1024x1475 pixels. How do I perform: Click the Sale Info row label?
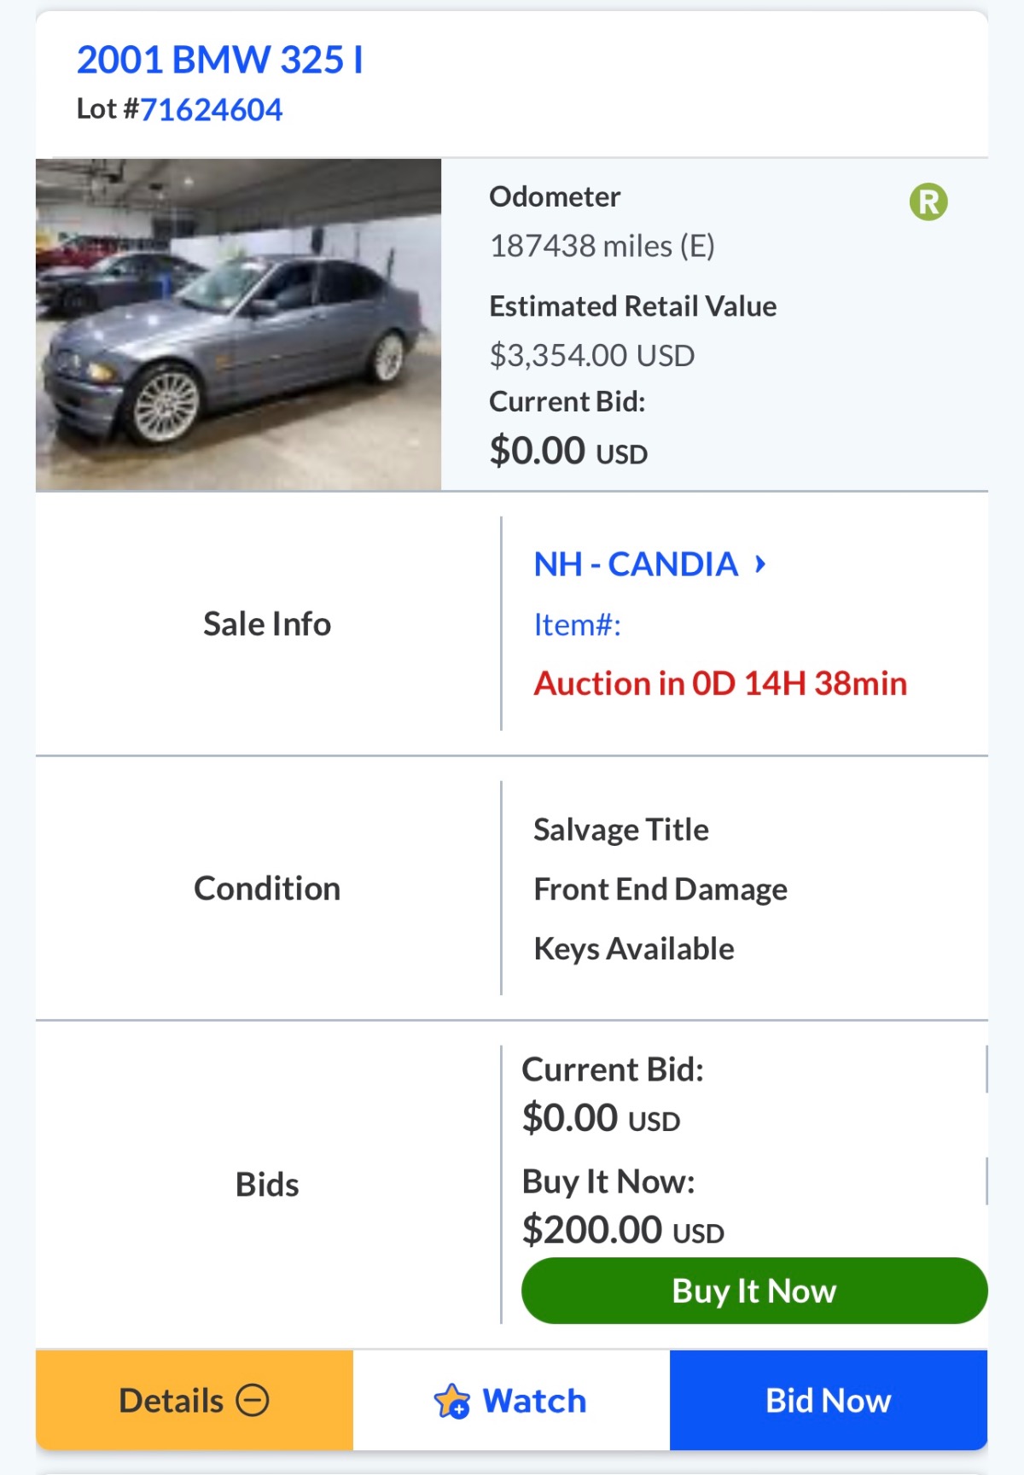pyautogui.click(x=267, y=624)
